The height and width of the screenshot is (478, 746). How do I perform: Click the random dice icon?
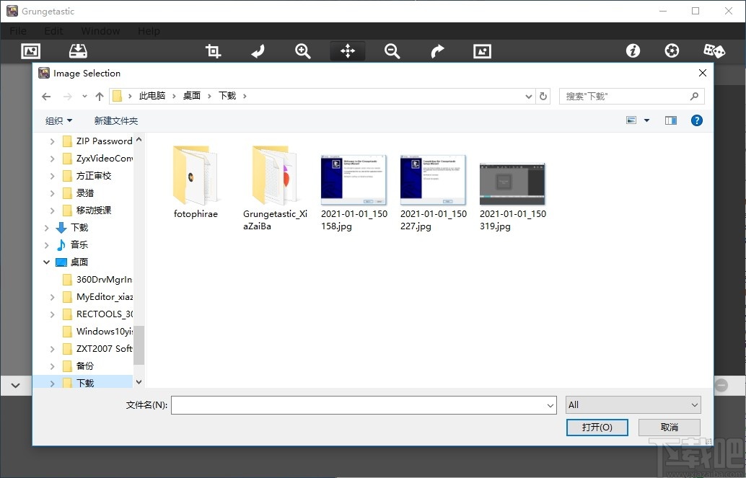714,50
